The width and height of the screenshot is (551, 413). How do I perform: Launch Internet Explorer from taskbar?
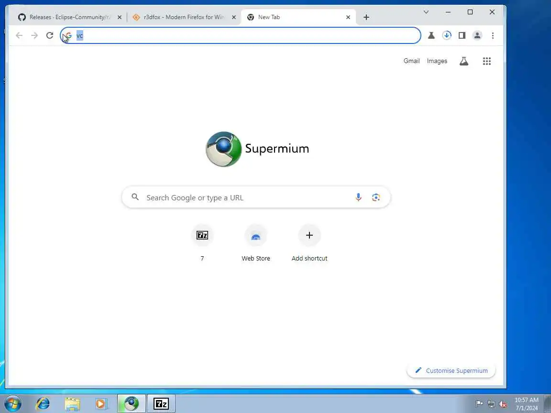[x=43, y=404]
